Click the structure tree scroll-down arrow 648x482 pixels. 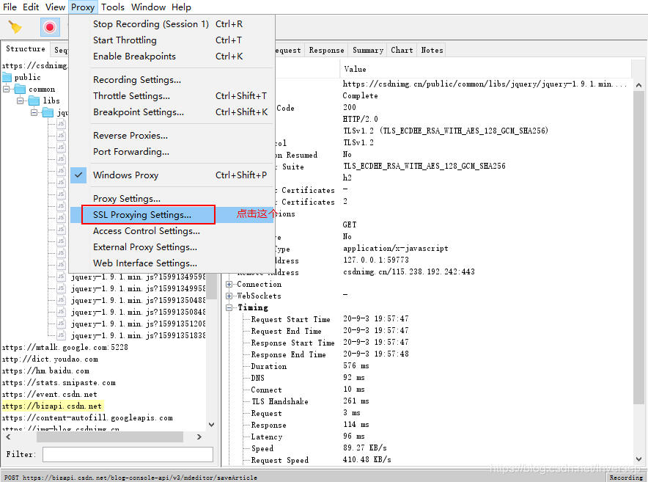[x=212, y=425]
